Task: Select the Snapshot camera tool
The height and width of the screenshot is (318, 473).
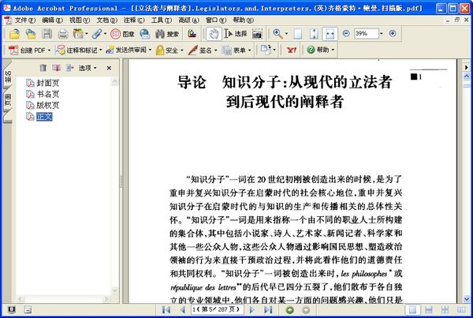Action: [x=257, y=34]
